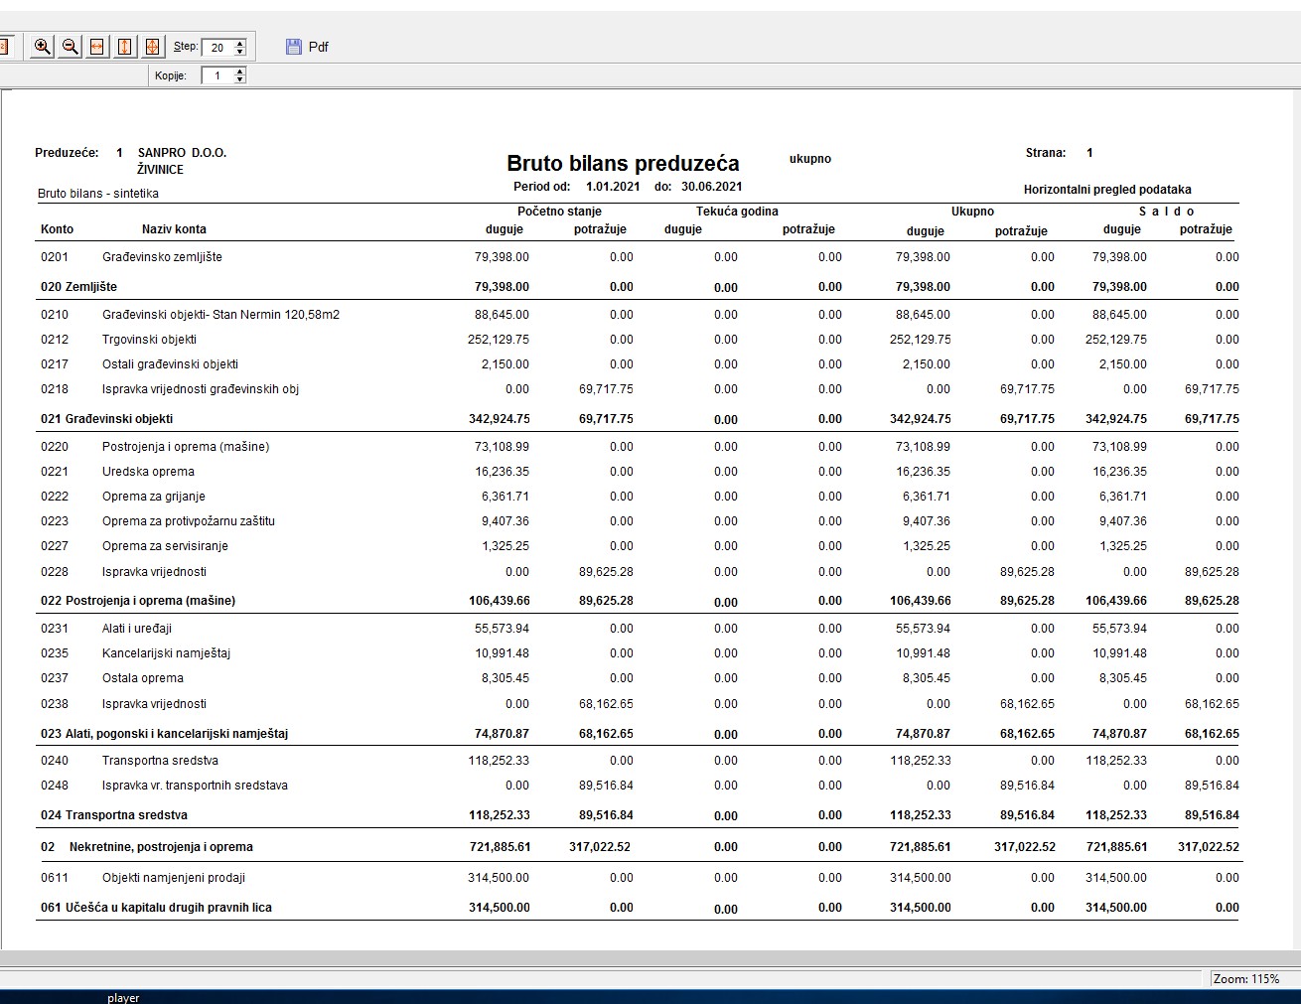Image resolution: width=1301 pixels, height=1004 pixels.
Task: Fit whole page in view
Action: coord(152,47)
